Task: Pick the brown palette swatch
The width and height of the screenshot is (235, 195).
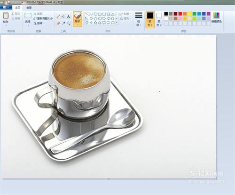Action: 175,18
